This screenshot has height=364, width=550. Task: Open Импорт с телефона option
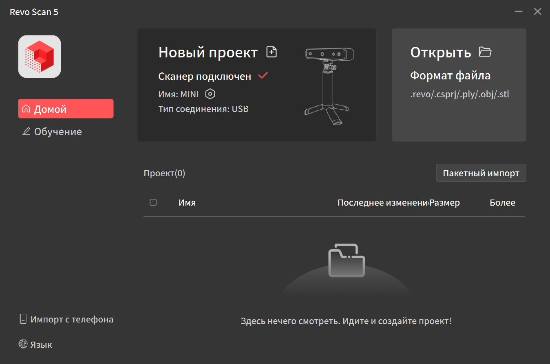coord(66,319)
